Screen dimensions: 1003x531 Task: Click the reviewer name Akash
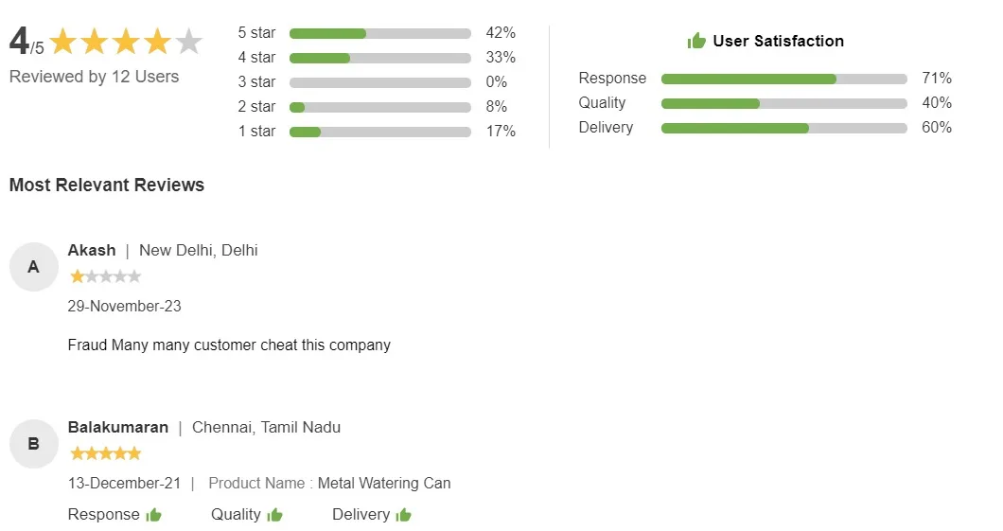click(x=92, y=251)
